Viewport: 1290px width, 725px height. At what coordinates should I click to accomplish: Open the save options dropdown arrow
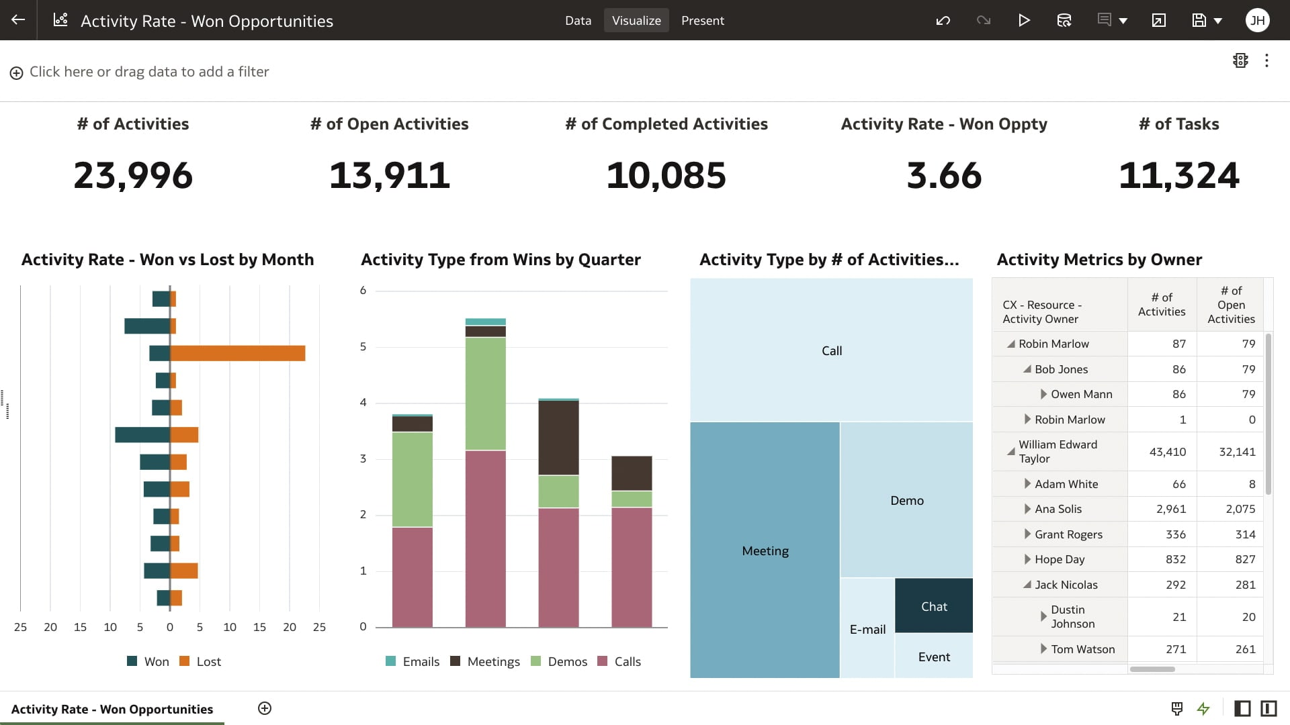1216,20
